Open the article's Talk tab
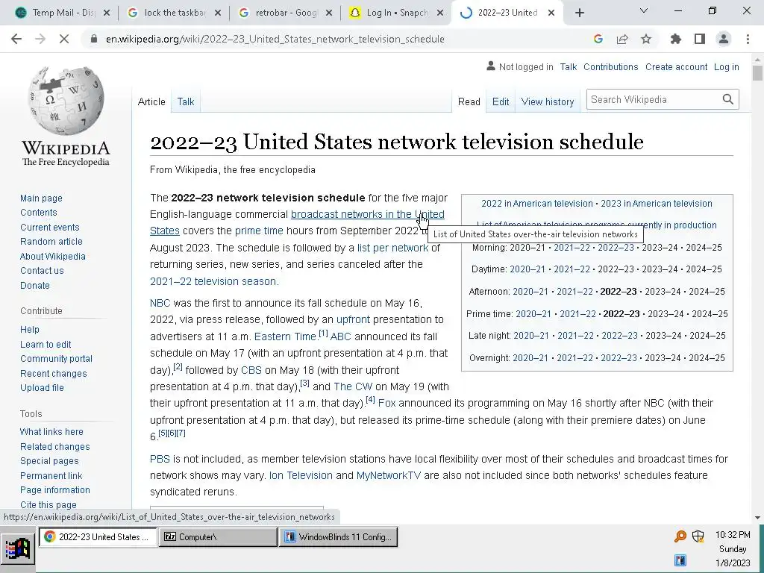764x573 pixels. click(186, 101)
